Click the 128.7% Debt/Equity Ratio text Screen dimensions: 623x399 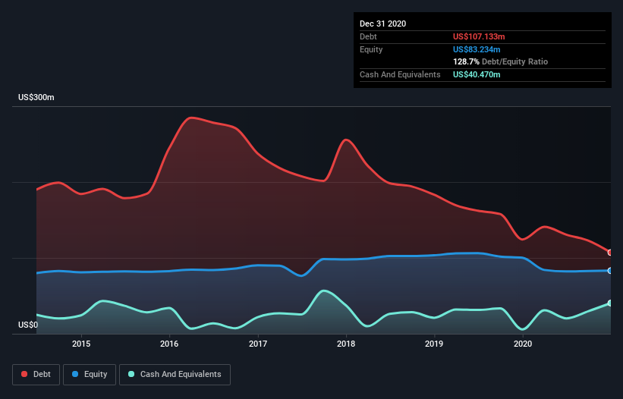coord(500,62)
